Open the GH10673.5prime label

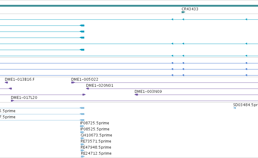click(96, 135)
